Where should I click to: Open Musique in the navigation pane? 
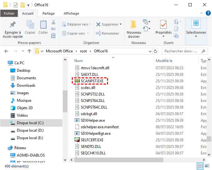[x=21, y=100]
